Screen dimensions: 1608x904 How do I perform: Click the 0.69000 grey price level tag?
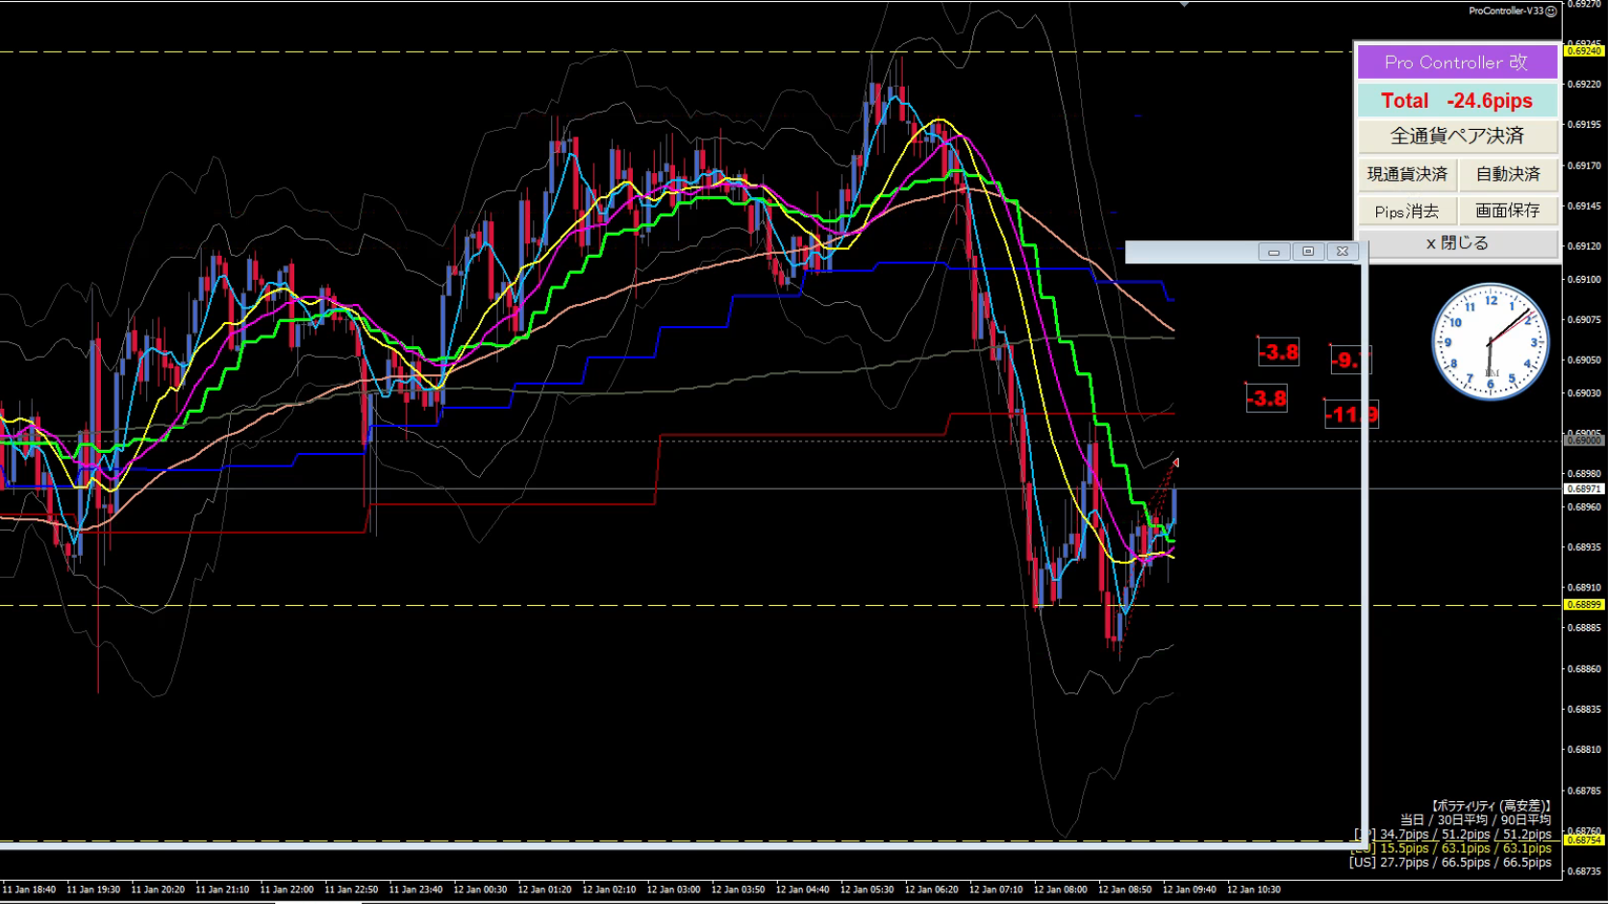coord(1584,440)
